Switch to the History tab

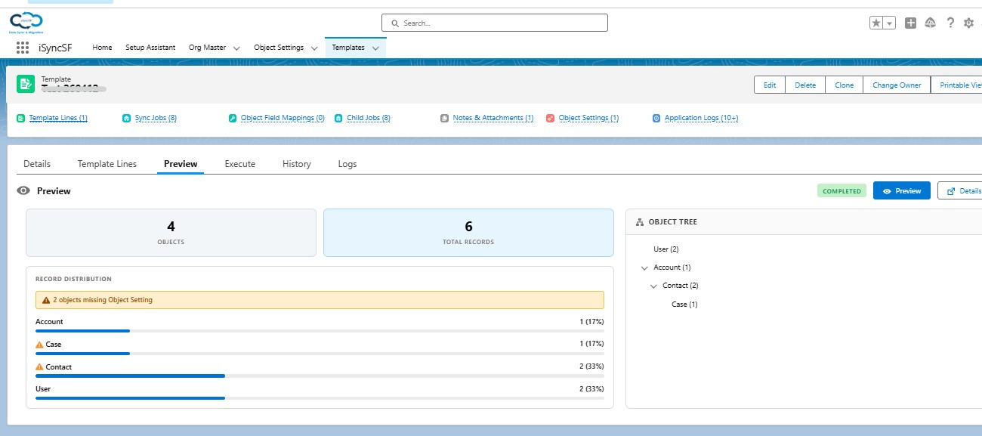tap(297, 164)
